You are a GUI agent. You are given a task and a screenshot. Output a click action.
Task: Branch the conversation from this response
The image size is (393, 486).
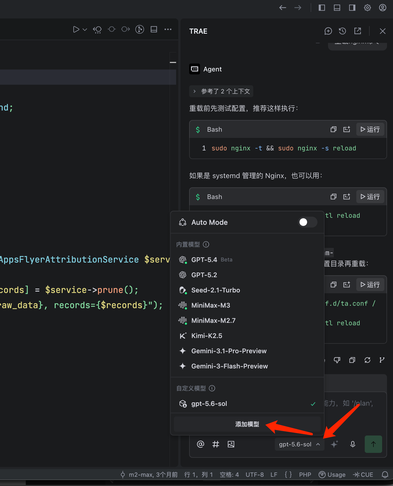[x=382, y=360]
